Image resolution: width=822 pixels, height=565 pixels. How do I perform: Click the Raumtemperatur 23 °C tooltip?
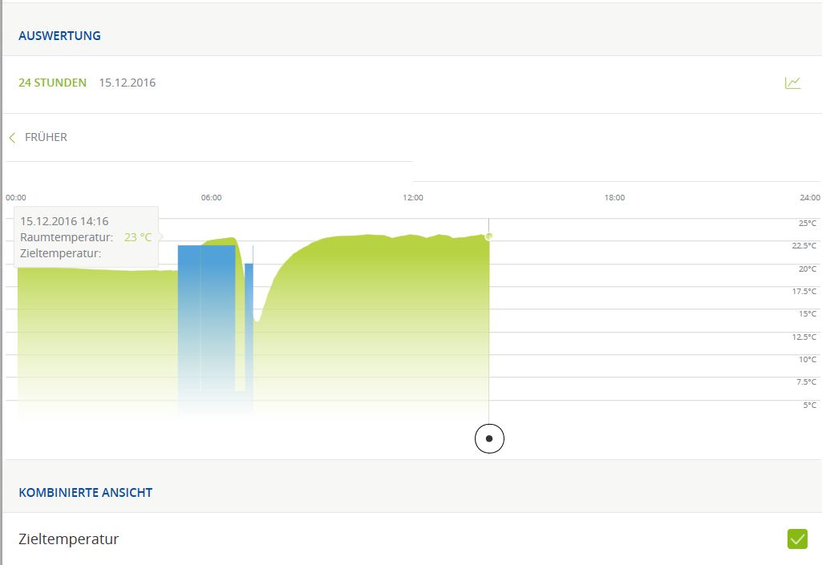86,237
